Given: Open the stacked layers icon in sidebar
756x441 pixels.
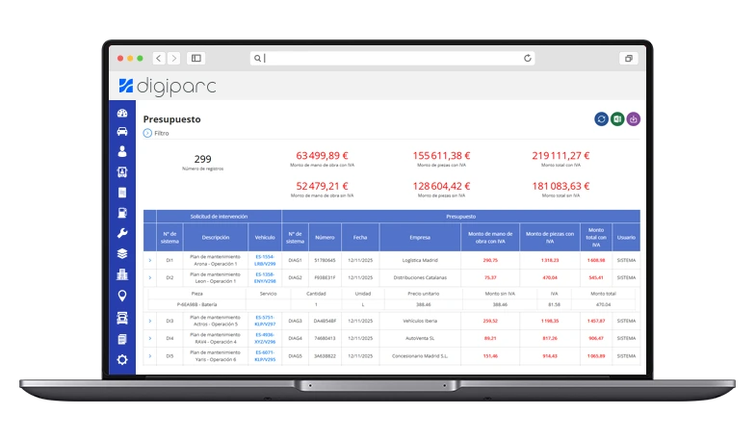Looking at the screenshot, I should [x=122, y=254].
